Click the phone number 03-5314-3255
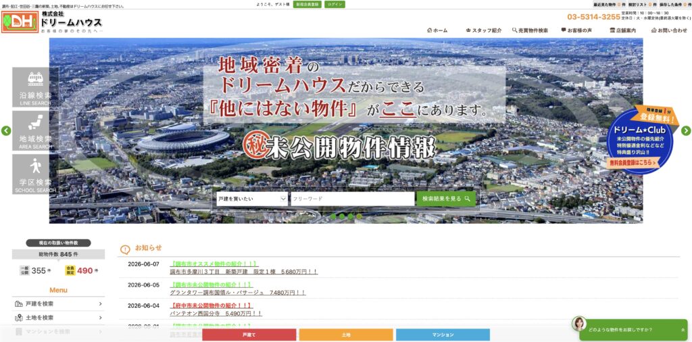This screenshot has width=692, height=342. tap(593, 17)
